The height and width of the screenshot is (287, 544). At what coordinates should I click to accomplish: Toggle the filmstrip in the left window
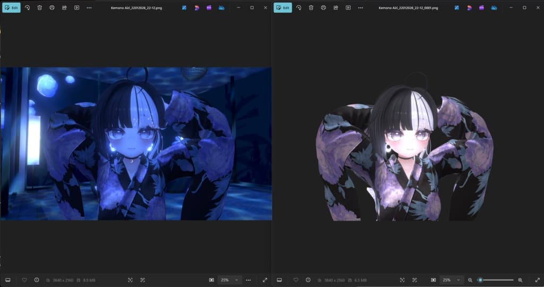[8, 280]
